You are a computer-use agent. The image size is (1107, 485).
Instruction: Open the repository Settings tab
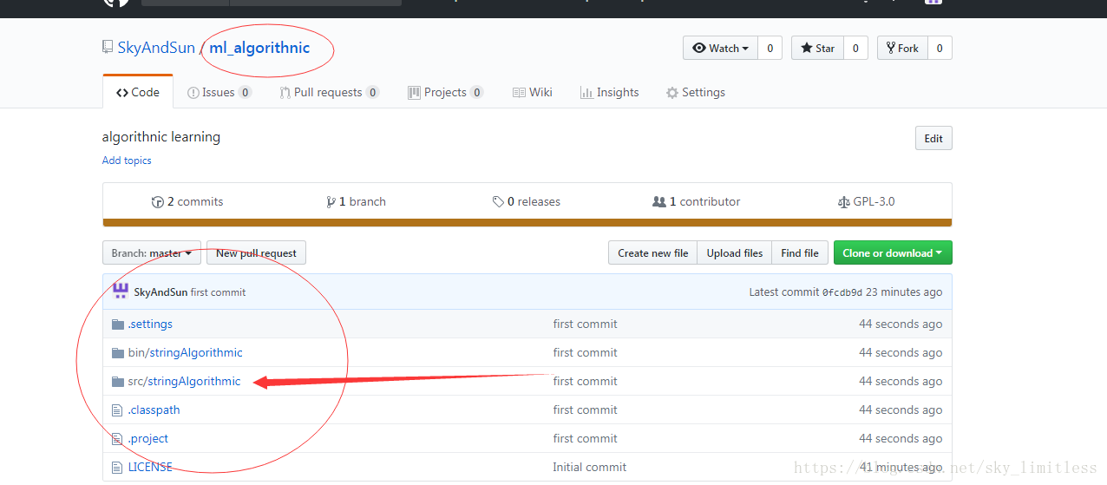pyautogui.click(x=695, y=92)
